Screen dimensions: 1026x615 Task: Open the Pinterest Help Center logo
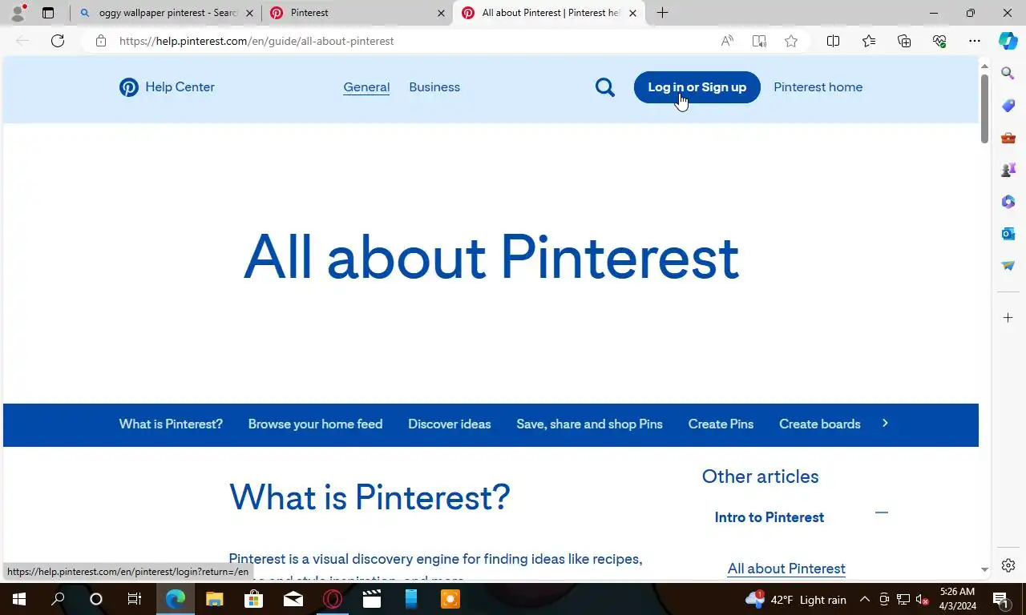(129, 87)
